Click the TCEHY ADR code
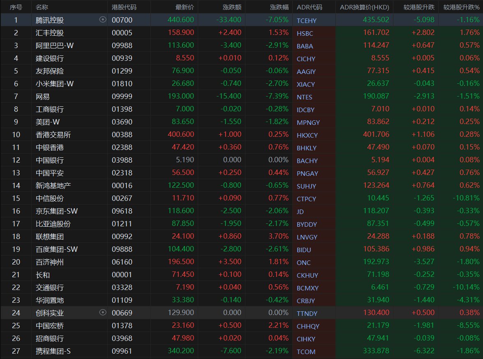 tap(307, 21)
